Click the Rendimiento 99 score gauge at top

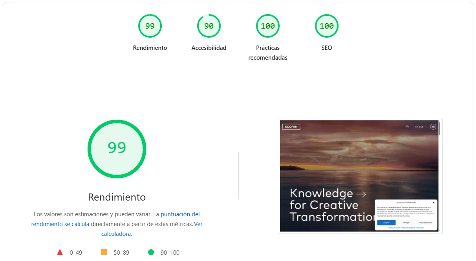point(150,26)
